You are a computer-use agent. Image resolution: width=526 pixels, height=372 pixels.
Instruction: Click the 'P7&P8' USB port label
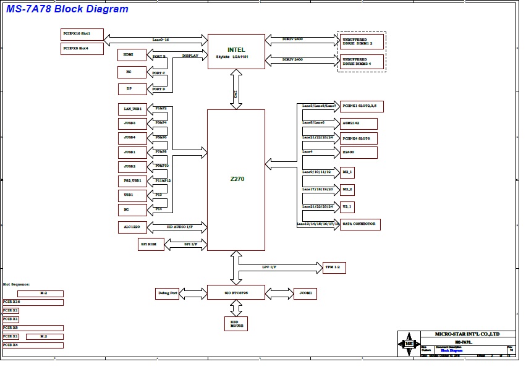161,151
